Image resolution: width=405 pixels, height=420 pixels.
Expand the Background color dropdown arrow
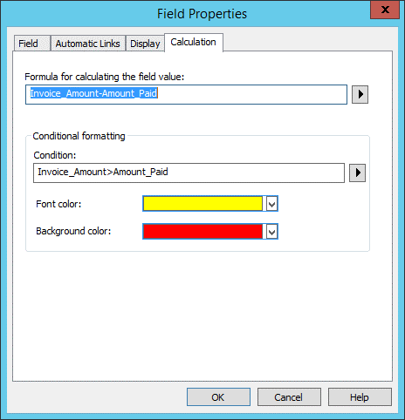pos(271,232)
